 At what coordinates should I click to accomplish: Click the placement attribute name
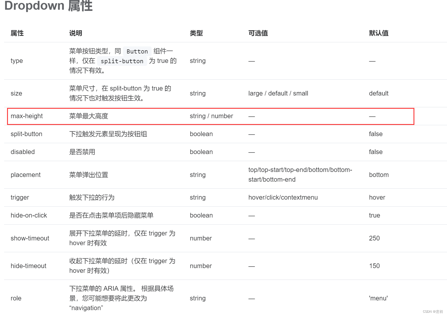pyautogui.click(x=26, y=175)
